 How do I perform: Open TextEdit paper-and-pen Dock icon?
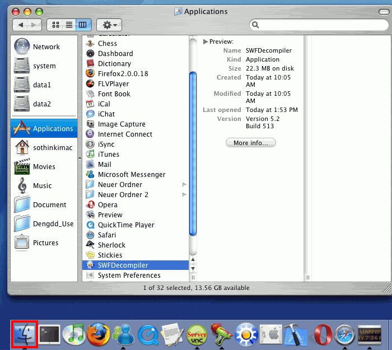tap(172, 334)
